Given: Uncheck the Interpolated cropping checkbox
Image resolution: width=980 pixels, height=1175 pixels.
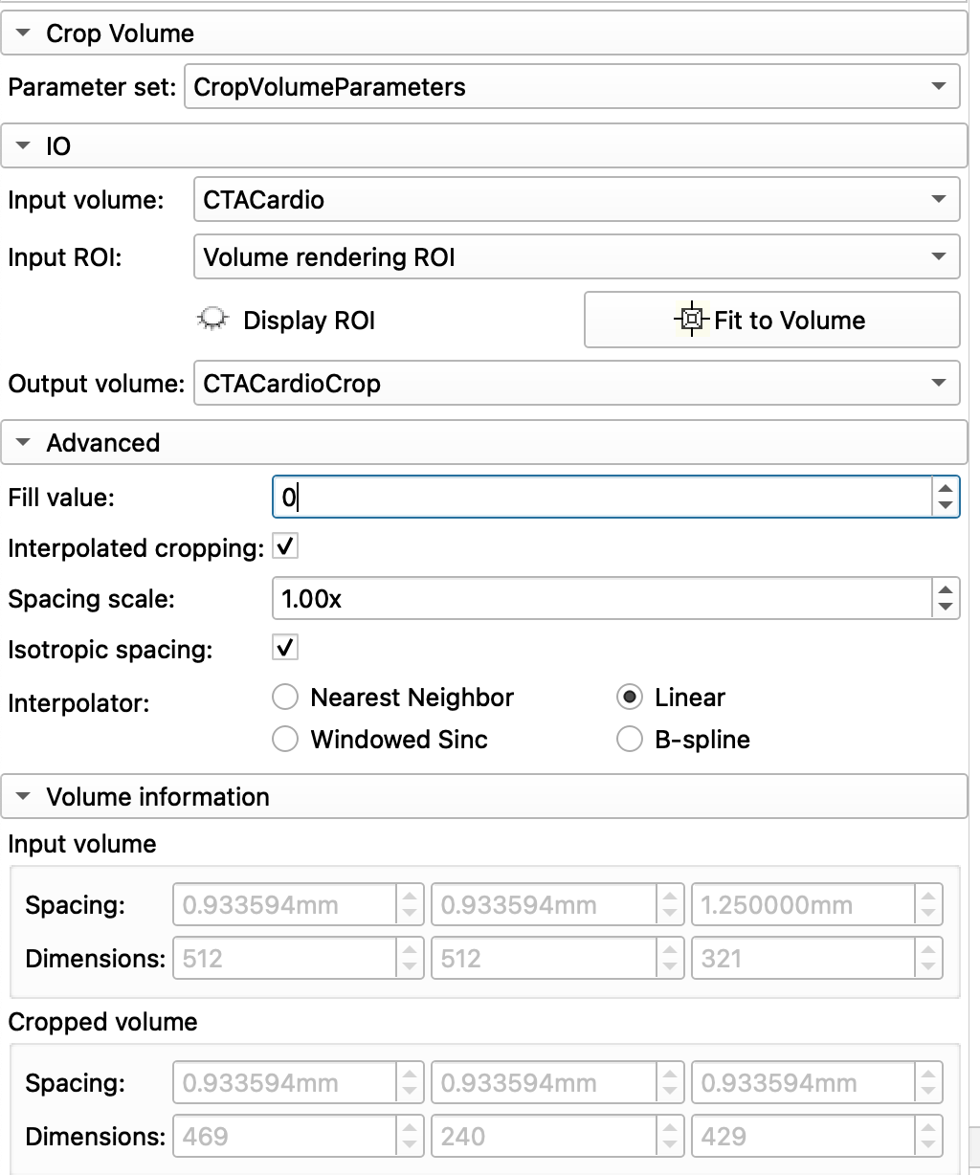Looking at the screenshot, I should [x=285, y=547].
